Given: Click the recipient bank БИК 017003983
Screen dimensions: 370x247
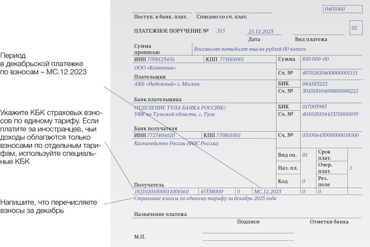Looking at the screenshot, I should tap(314, 107).
